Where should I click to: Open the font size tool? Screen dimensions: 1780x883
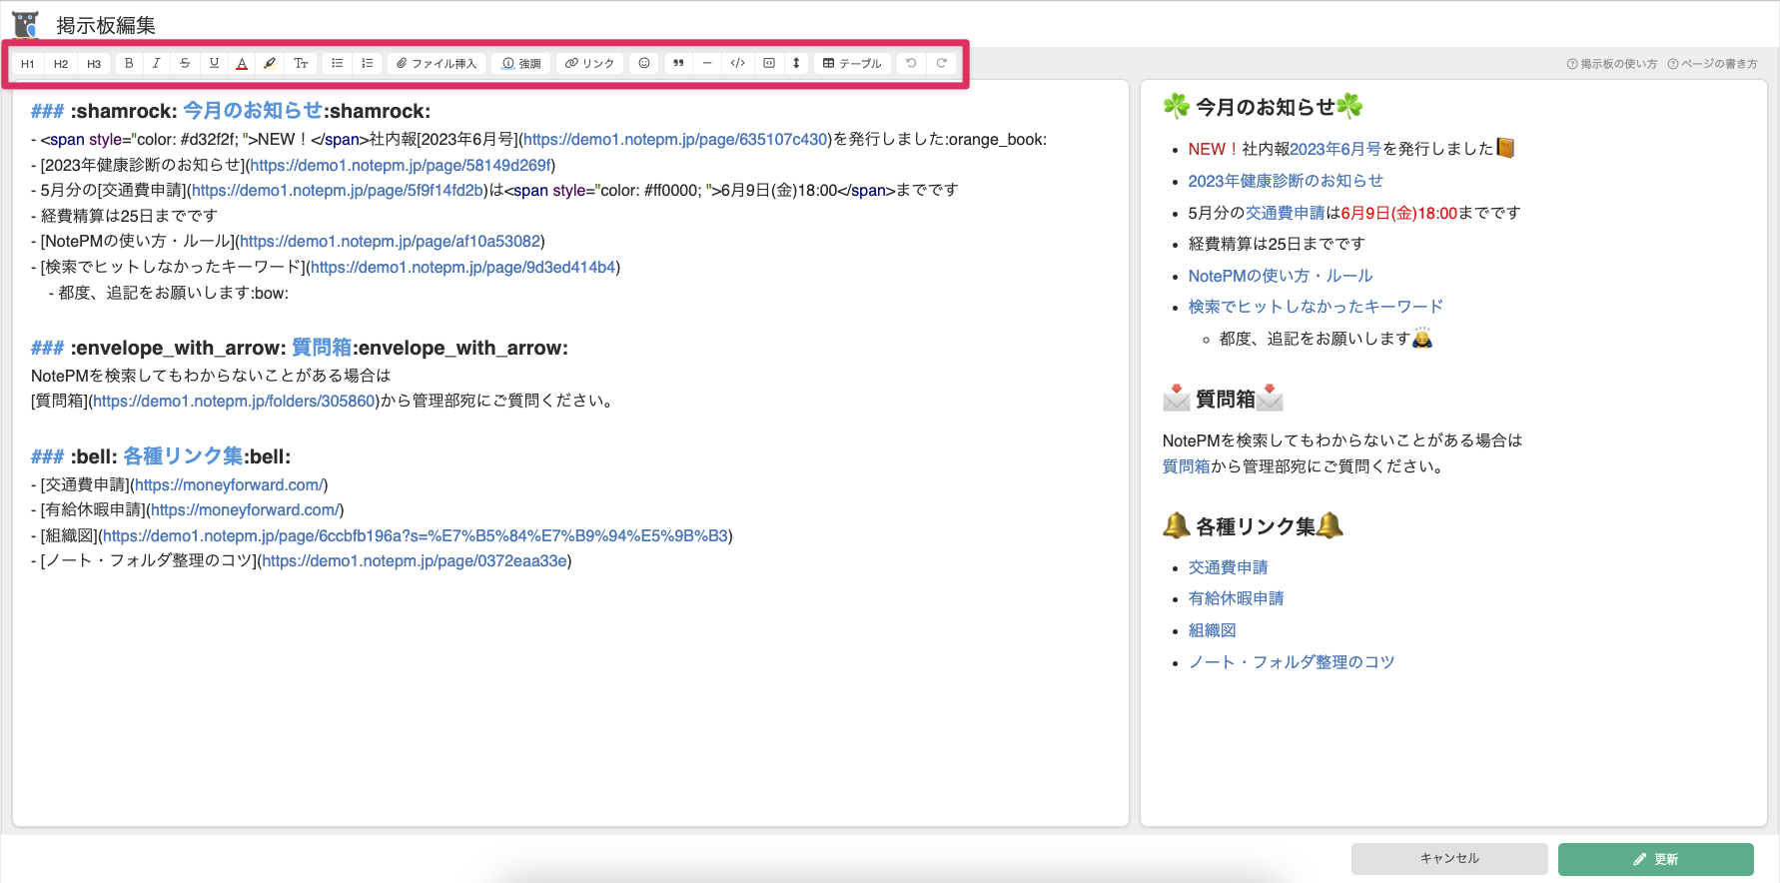pyautogui.click(x=301, y=64)
